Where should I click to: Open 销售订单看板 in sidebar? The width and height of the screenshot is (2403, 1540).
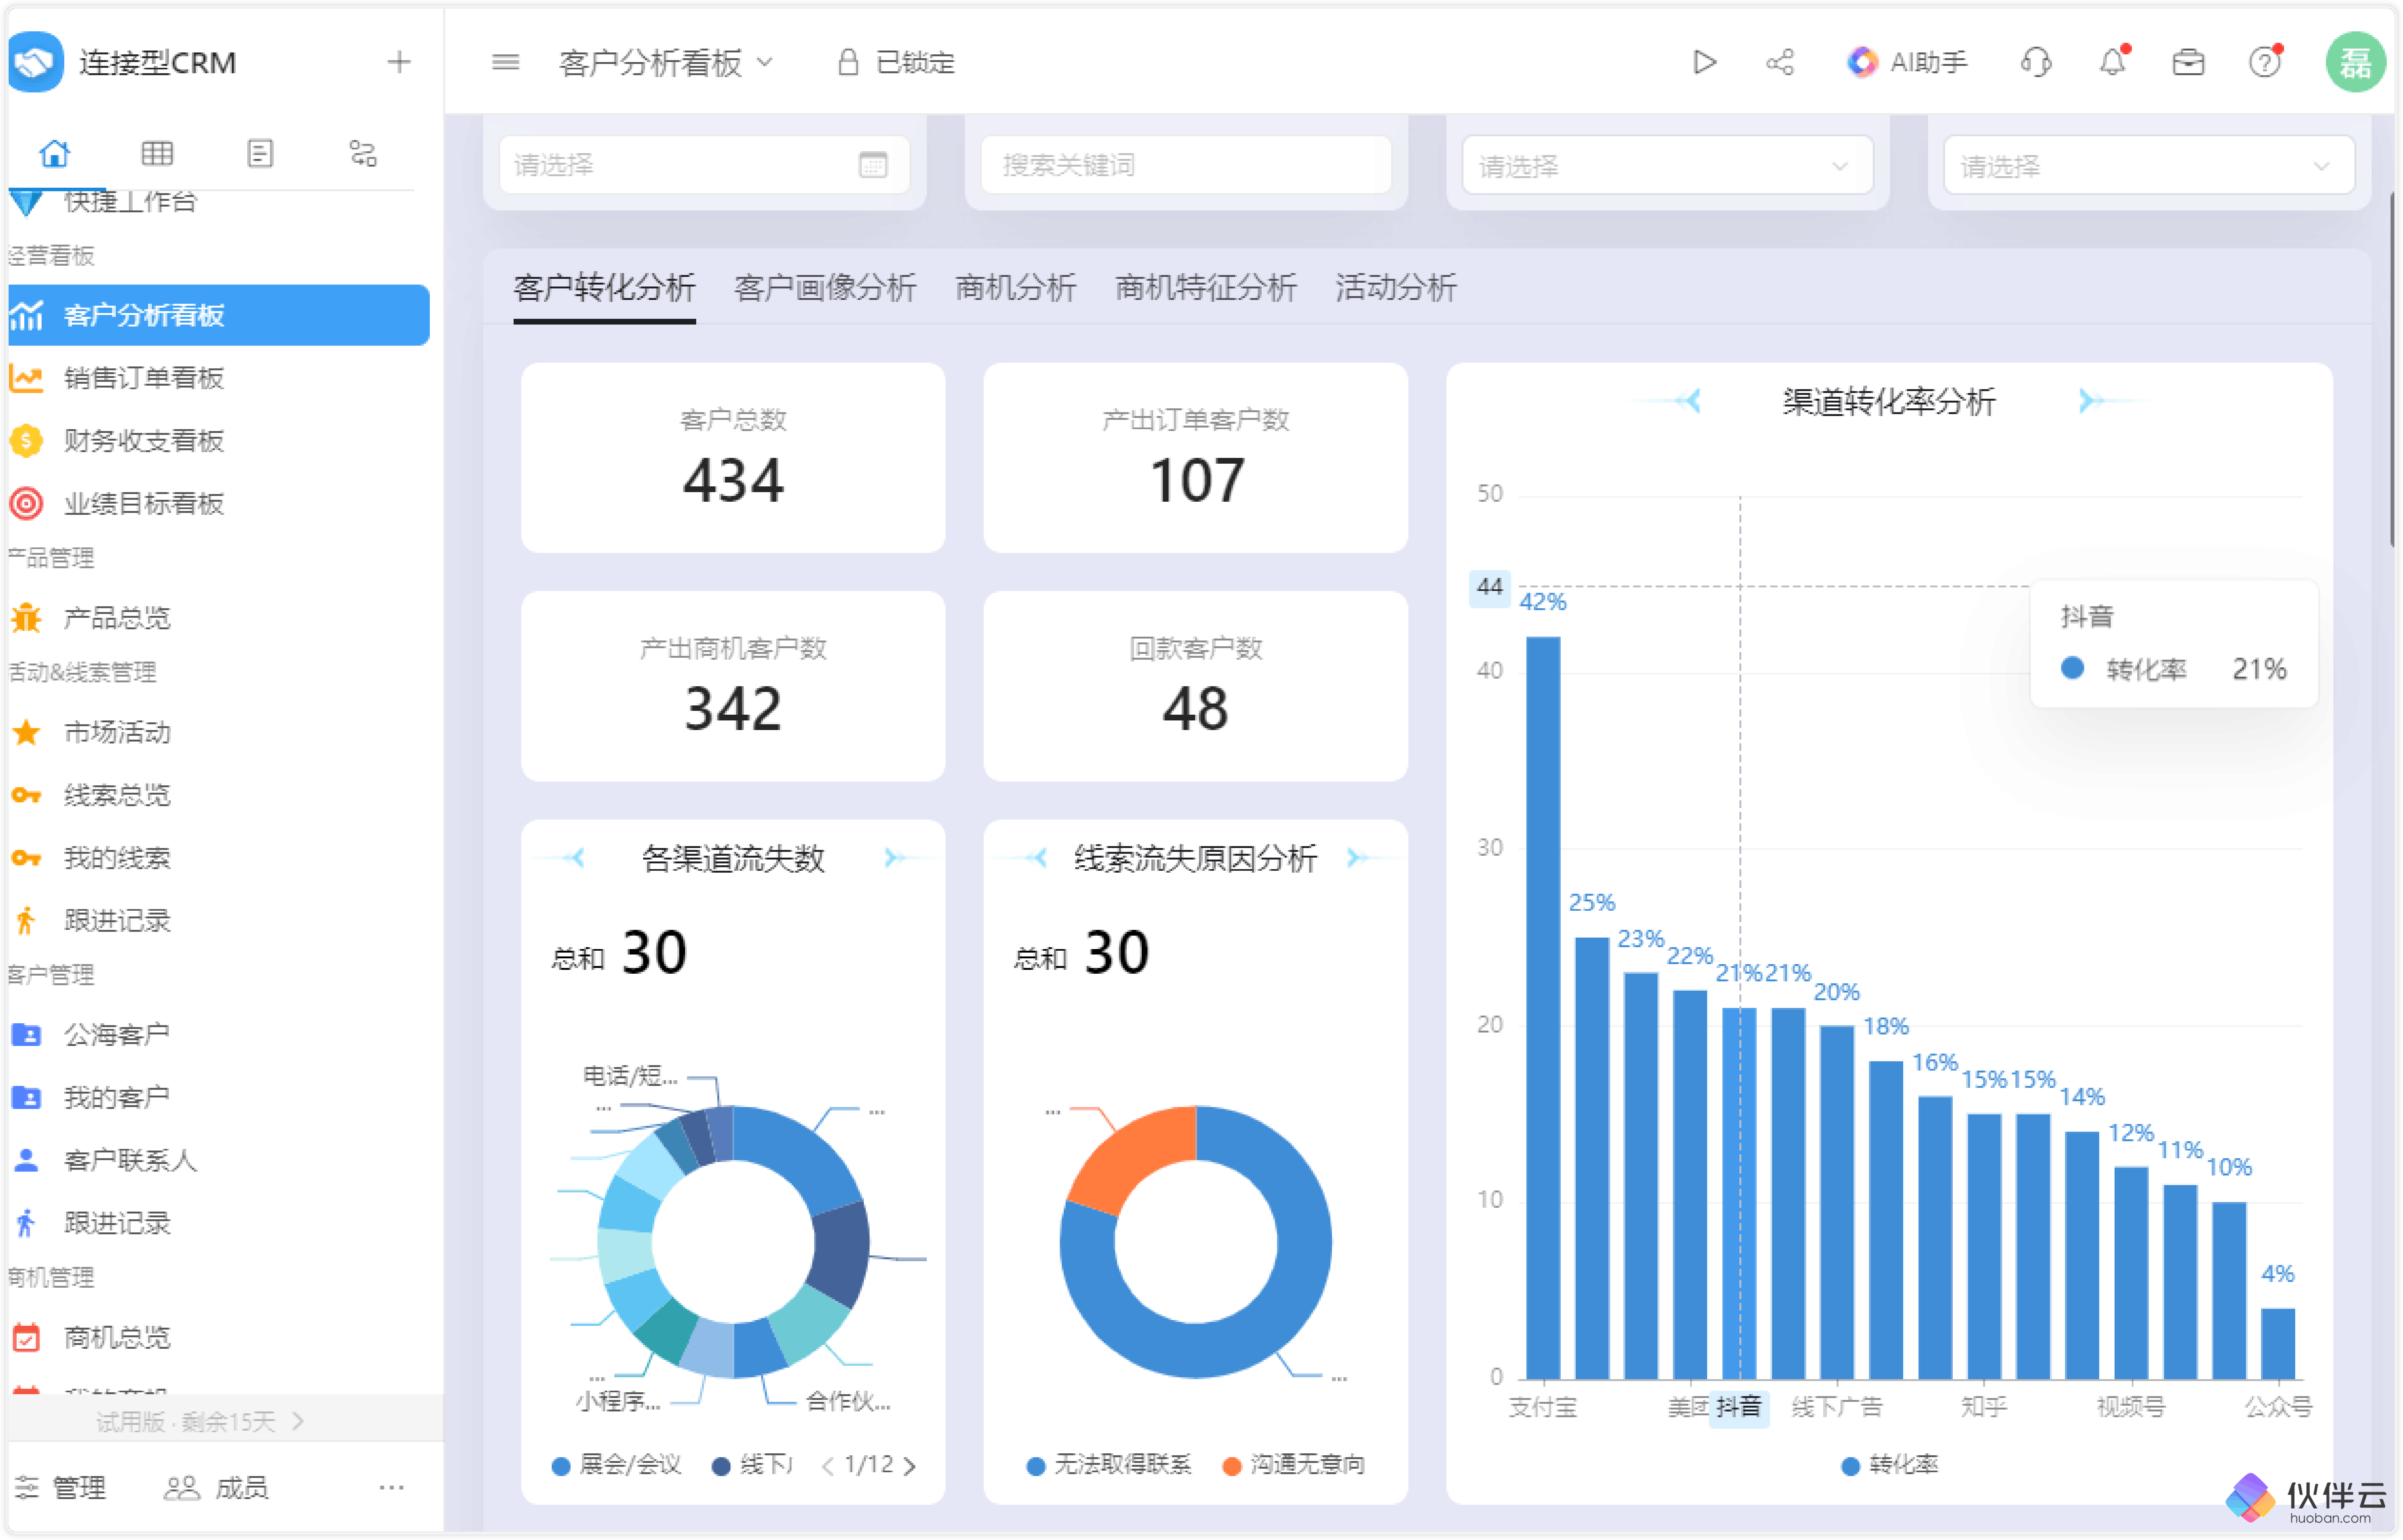pyautogui.click(x=219, y=378)
